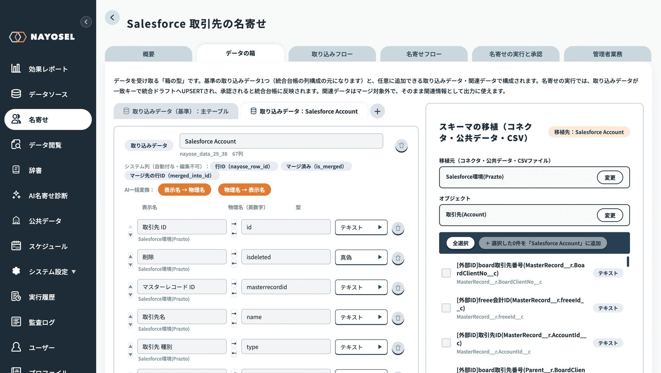Viewport: 661px width, 373px height.
Task: Add selected items to Salesforce Account
Action: pyautogui.click(x=543, y=243)
